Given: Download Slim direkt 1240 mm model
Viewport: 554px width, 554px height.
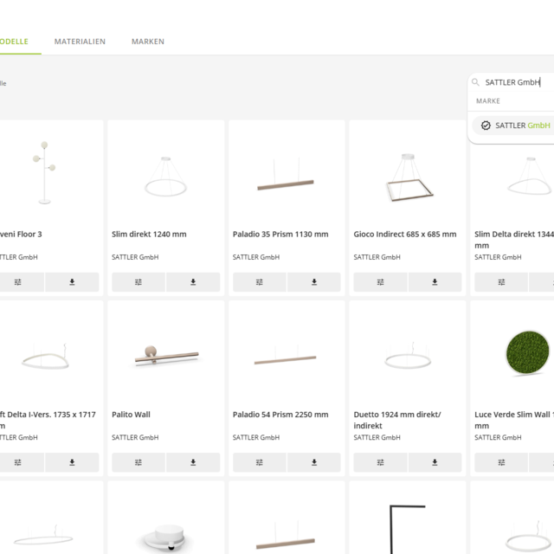Looking at the screenshot, I should (x=193, y=282).
